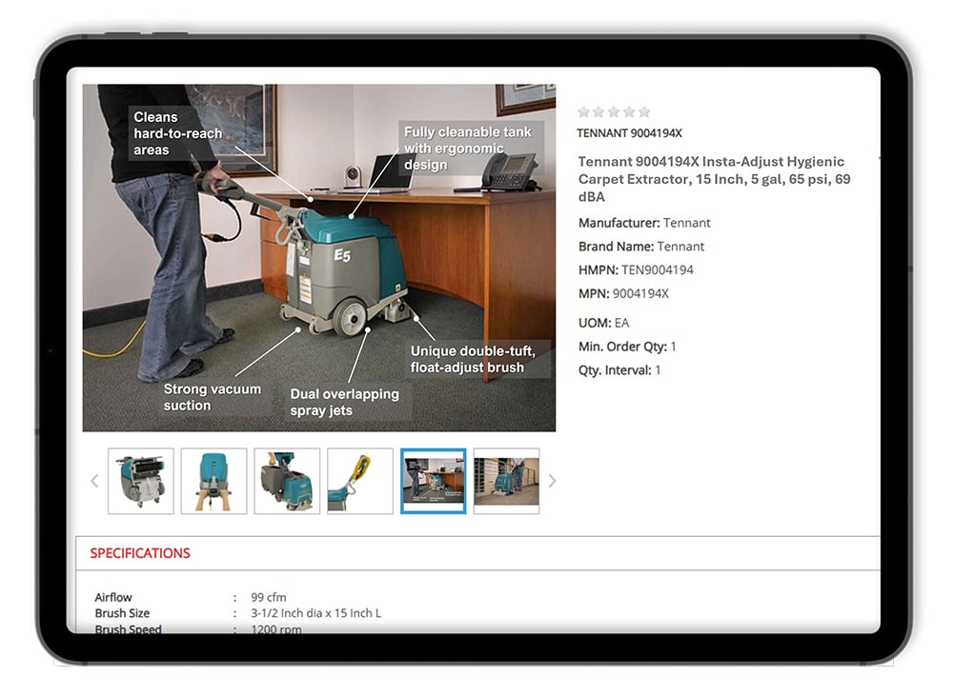Click the Min. Order Qty: 1 line
Screen dimensions: 953x697
[x=627, y=347]
